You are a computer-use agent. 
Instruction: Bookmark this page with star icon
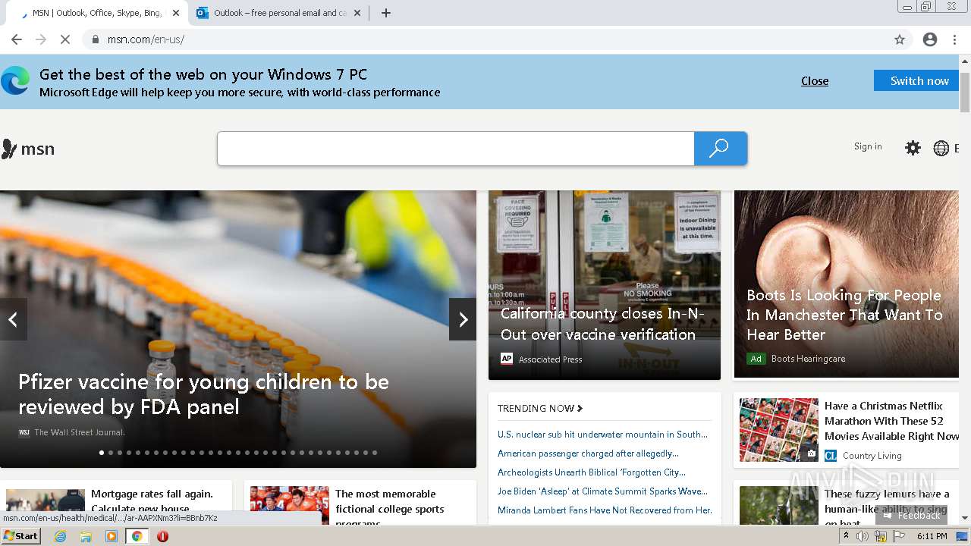coord(900,39)
